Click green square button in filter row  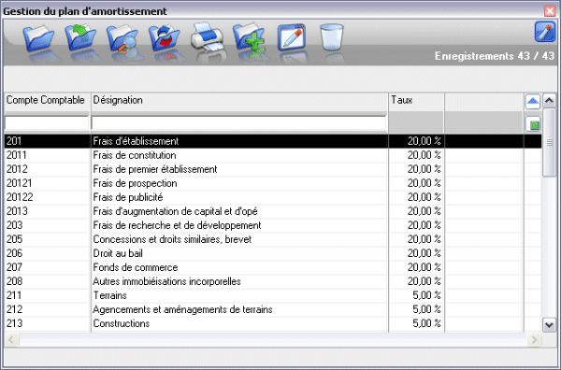point(533,124)
